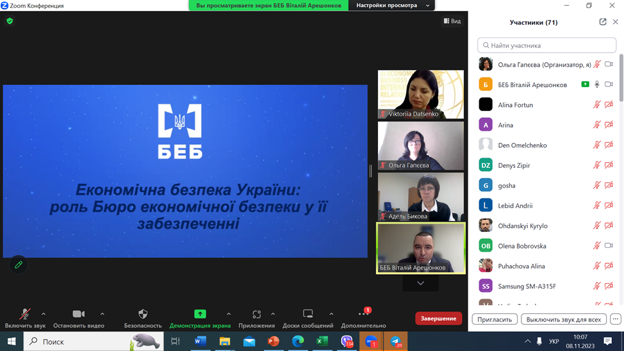Click Puhachova Alina avatar
This screenshot has height=351, width=624.
point(486,266)
